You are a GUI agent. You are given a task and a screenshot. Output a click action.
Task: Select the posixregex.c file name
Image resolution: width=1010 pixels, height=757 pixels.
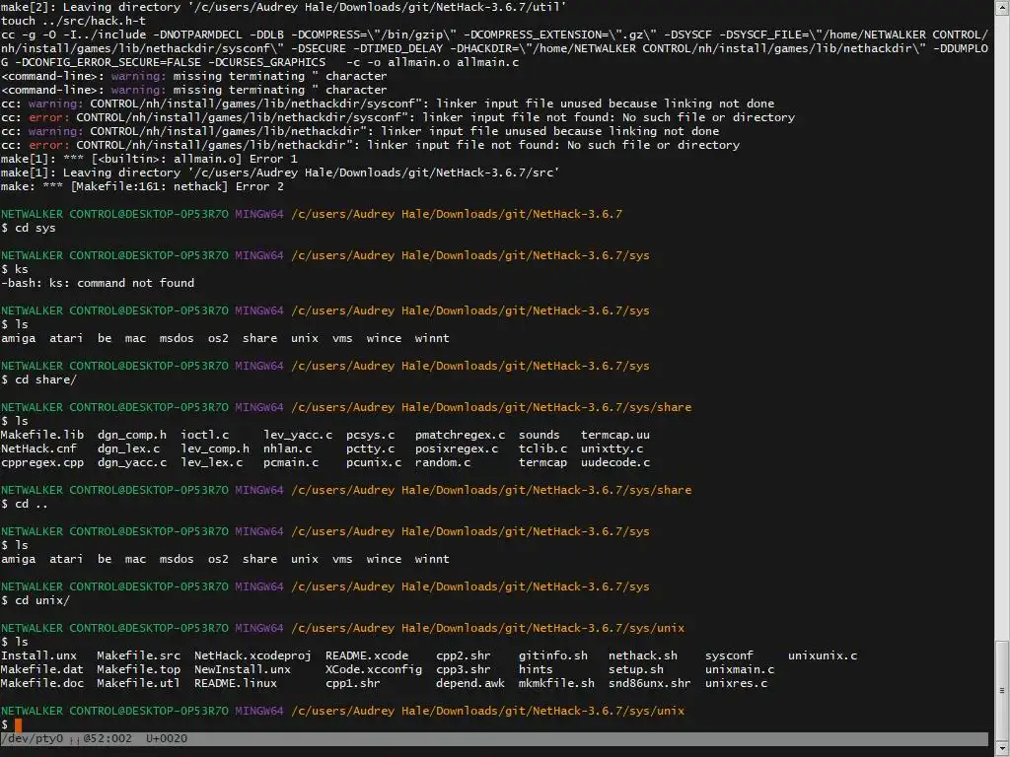click(457, 448)
